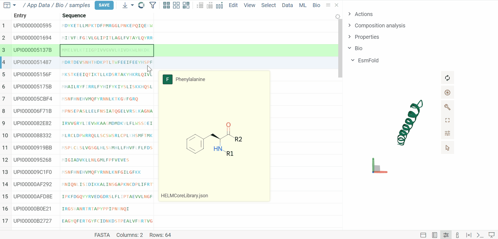Expand the Actions panel

tap(364, 14)
